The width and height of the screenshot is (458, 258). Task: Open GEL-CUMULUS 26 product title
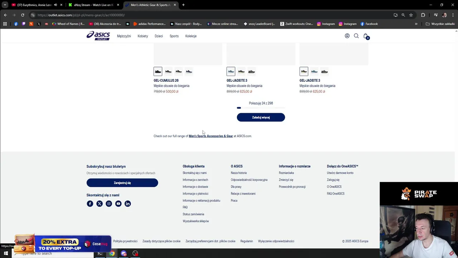(166, 81)
